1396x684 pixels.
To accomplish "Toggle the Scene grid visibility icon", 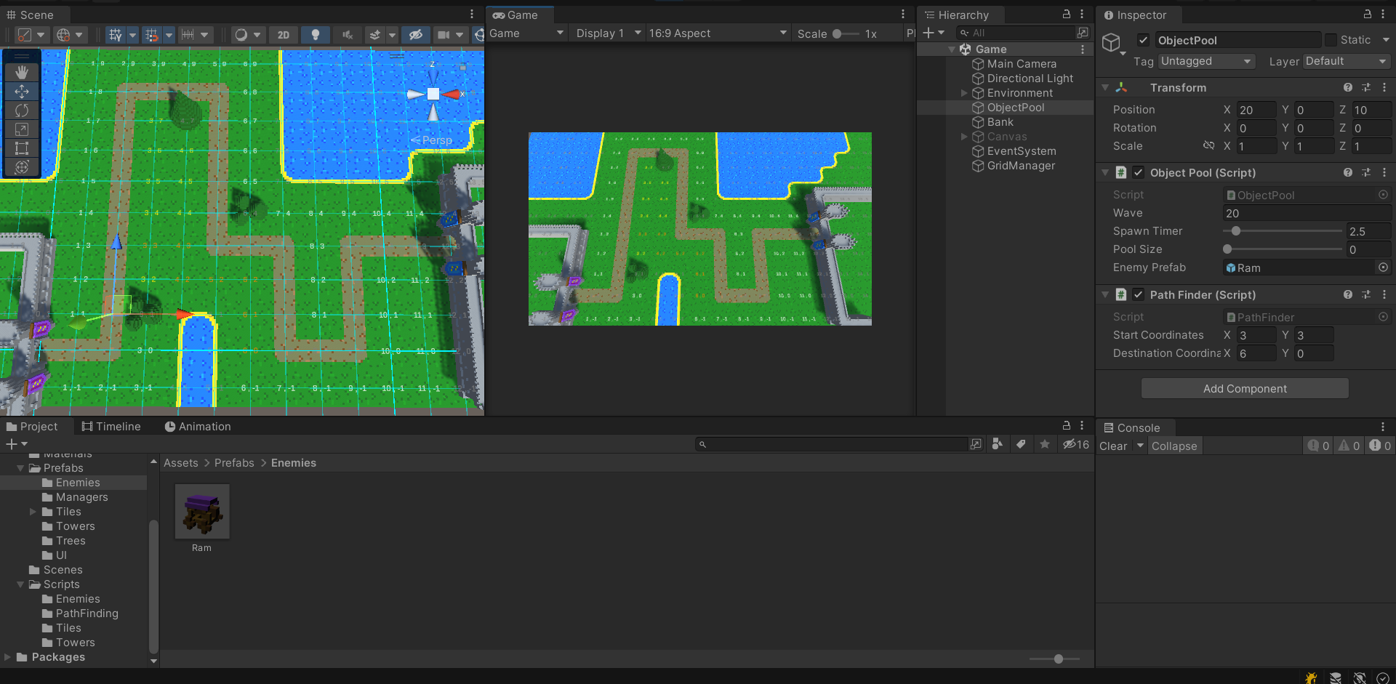I will (115, 34).
